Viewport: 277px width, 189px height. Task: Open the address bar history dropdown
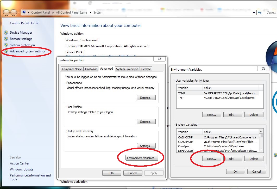[254, 13]
